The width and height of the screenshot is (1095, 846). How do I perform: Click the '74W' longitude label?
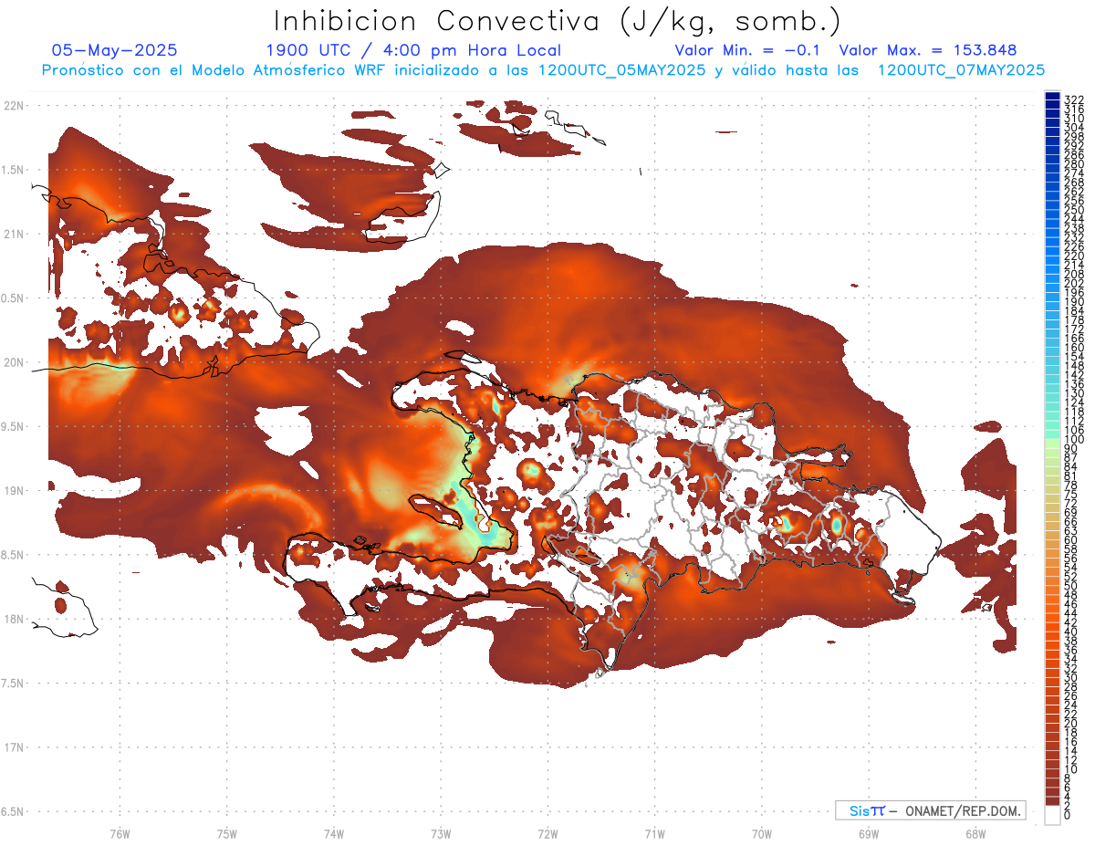tap(334, 833)
